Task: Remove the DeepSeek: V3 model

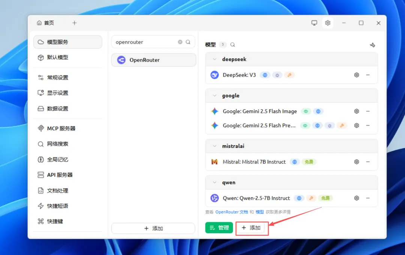Action: (x=368, y=75)
